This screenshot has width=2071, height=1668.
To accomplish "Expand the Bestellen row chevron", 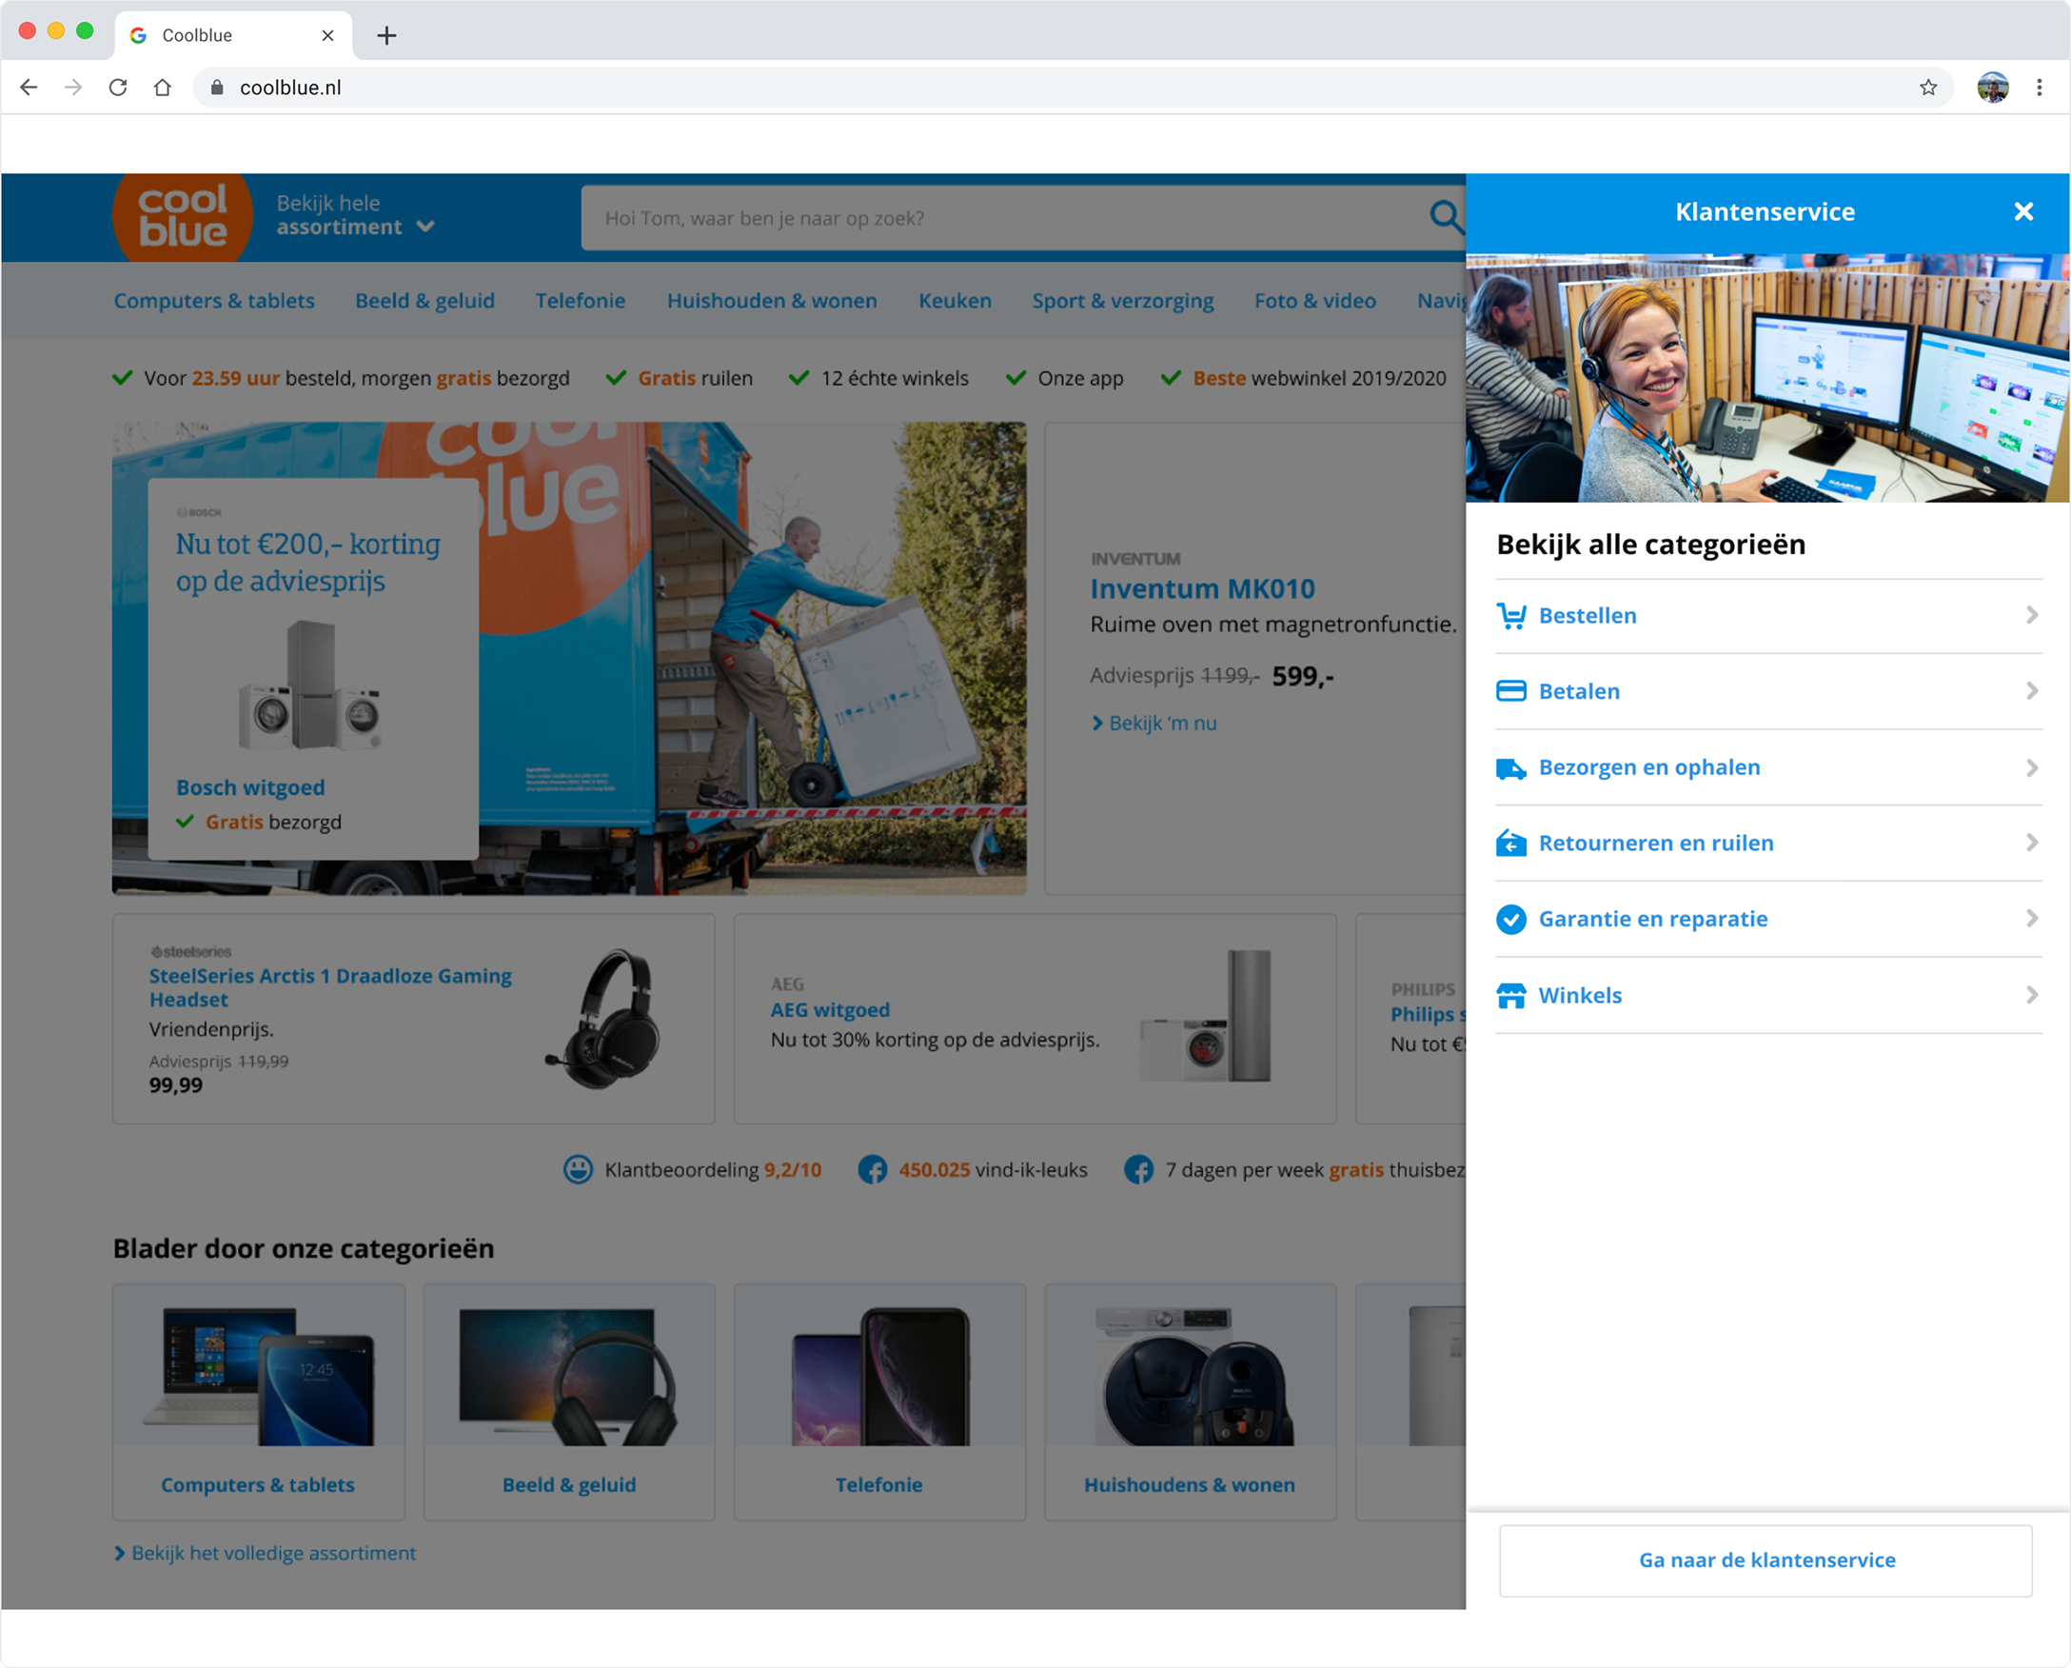I will click(2032, 615).
